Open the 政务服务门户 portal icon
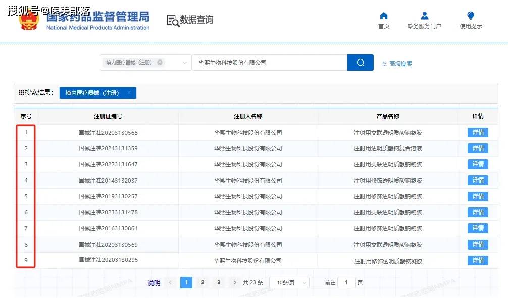508x298 pixels. 424,16
